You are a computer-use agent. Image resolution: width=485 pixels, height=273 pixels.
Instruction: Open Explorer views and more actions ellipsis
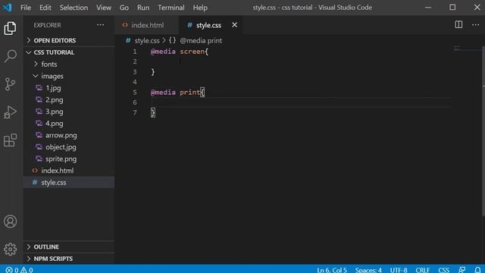coord(101,25)
